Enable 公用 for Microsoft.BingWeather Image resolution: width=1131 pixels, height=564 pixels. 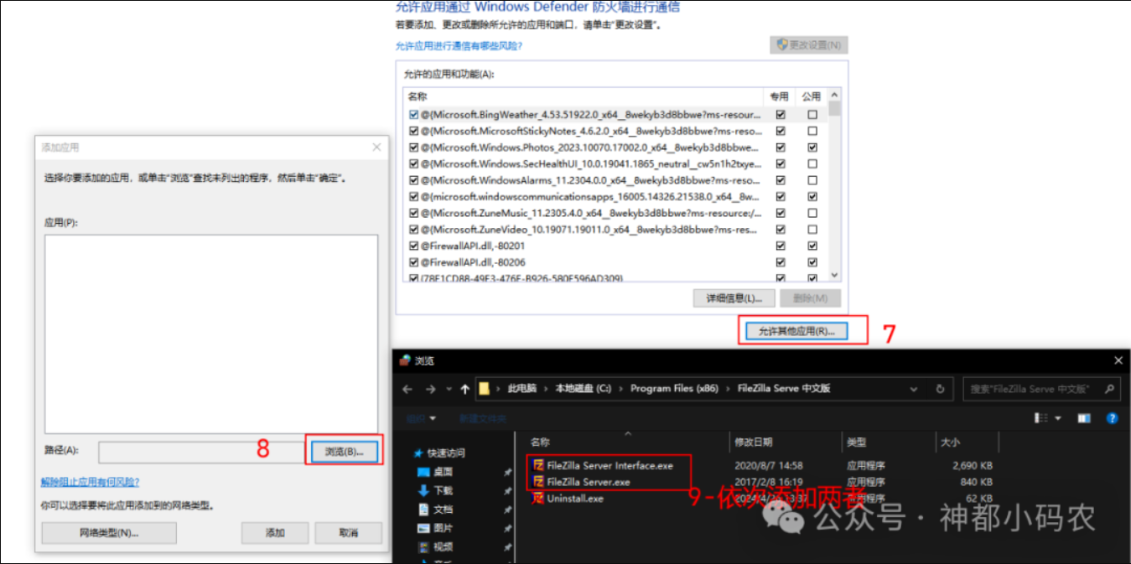coord(812,114)
